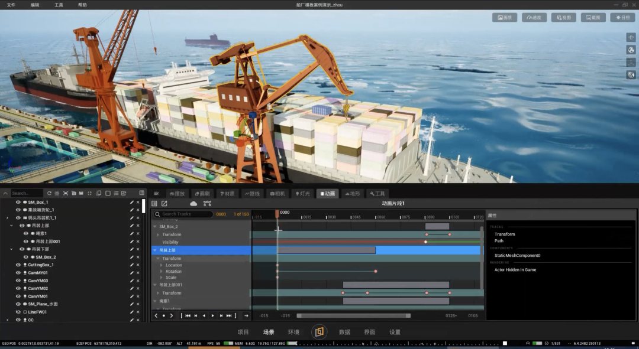This screenshot has height=349, width=639.
Task: Collapse the SM_Box_2 track group
Action: (x=155, y=227)
